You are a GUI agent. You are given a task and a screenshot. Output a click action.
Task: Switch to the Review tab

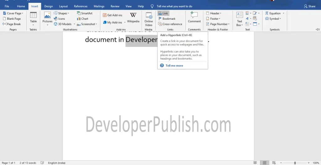(115, 6)
